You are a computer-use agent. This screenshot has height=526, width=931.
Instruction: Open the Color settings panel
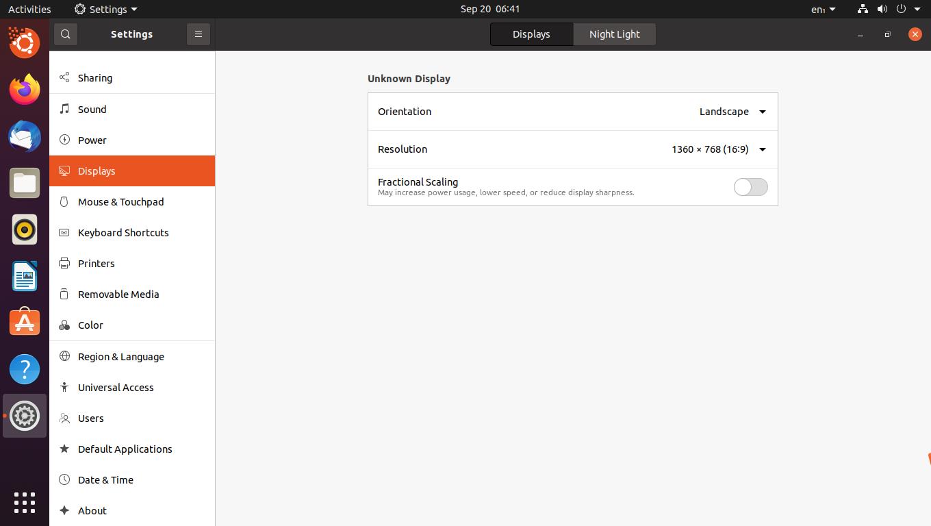(132, 325)
